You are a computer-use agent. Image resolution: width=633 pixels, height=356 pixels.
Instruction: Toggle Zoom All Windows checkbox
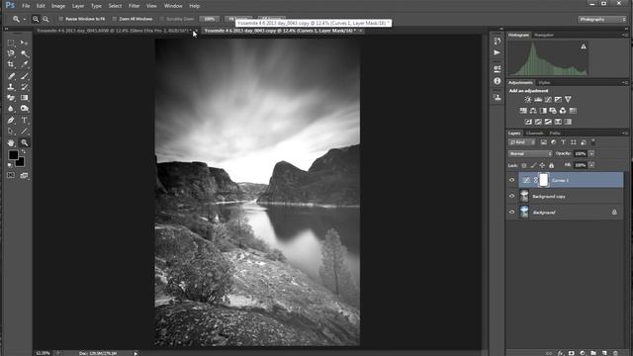(115, 19)
